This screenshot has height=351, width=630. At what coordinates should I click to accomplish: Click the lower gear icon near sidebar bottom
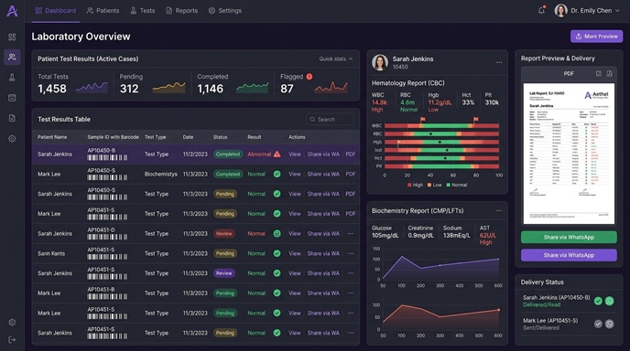(12, 323)
